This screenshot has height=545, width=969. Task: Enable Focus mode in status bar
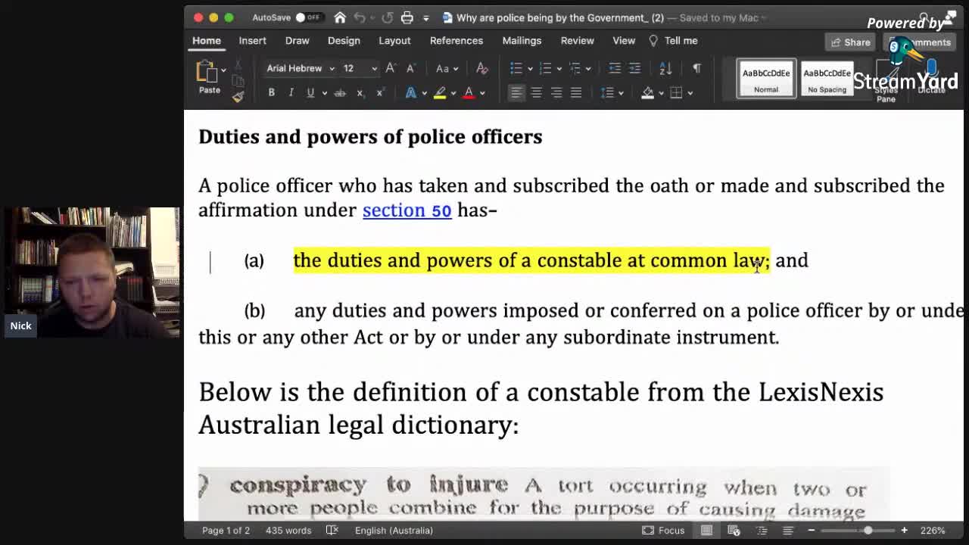[663, 530]
